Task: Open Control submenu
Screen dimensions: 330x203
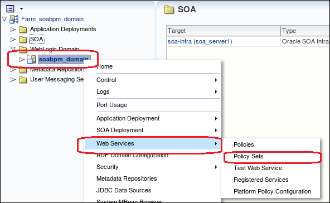Action: click(x=153, y=80)
